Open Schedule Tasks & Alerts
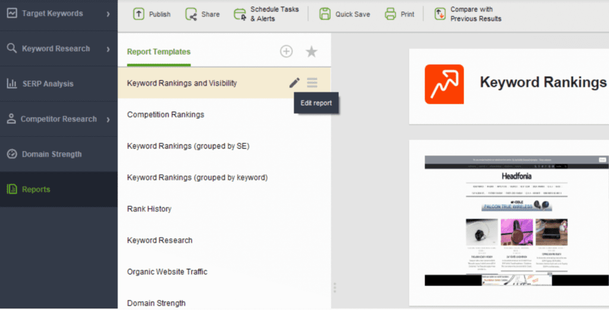609x310 pixels. click(240, 14)
